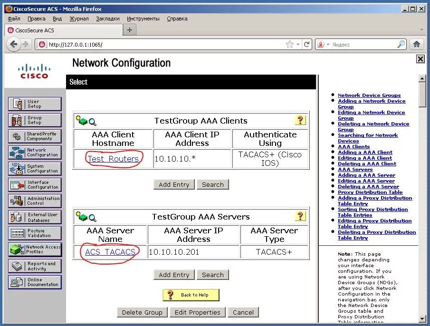Open Posture Validation section
This screenshot has width=430, height=326.
click(35, 233)
